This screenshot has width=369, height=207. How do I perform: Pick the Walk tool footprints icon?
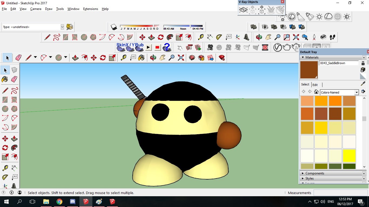333,37
